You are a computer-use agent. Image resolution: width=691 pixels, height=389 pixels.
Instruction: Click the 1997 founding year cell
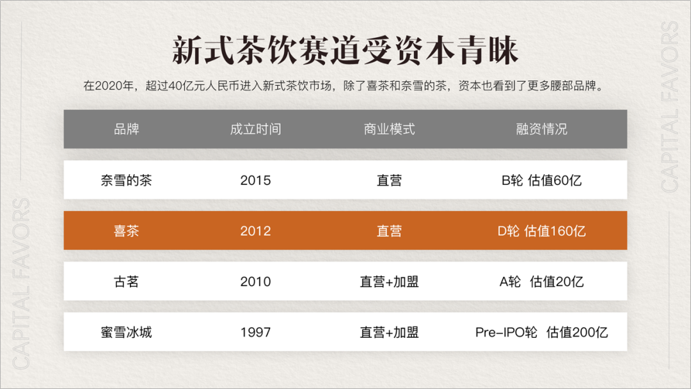tap(255, 332)
